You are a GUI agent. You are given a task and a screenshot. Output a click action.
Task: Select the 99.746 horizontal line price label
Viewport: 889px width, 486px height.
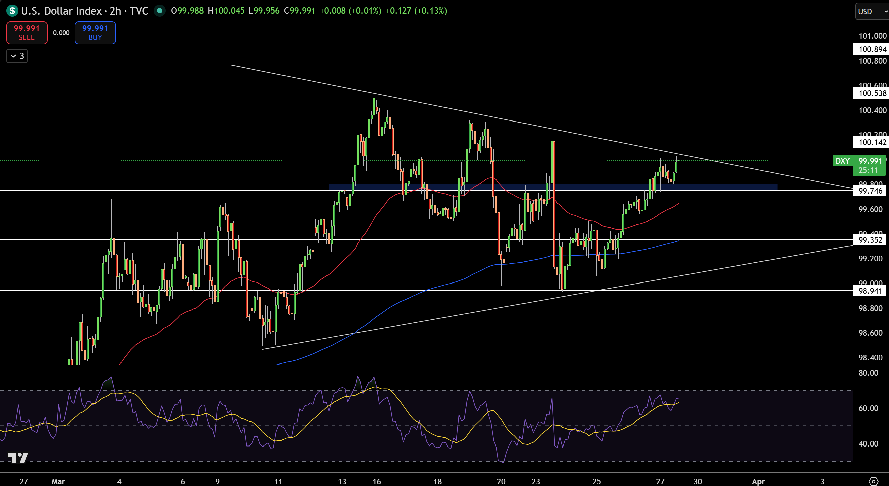pyautogui.click(x=870, y=191)
